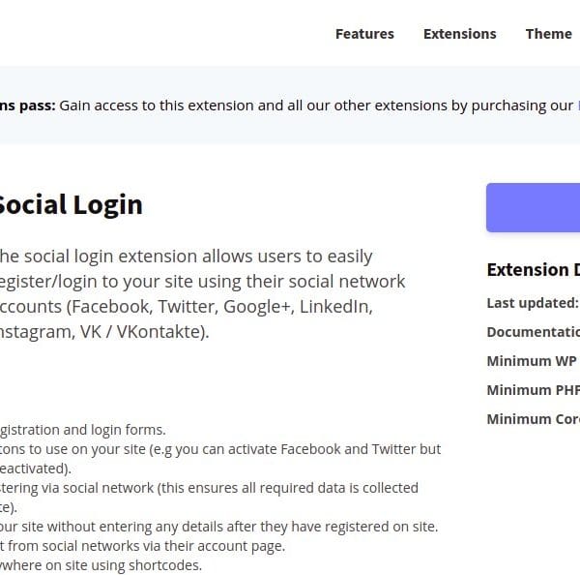The width and height of the screenshot is (580, 575).
Task: Click the list line mentioning Facebook and Twitter
Action: coord(220,449)
